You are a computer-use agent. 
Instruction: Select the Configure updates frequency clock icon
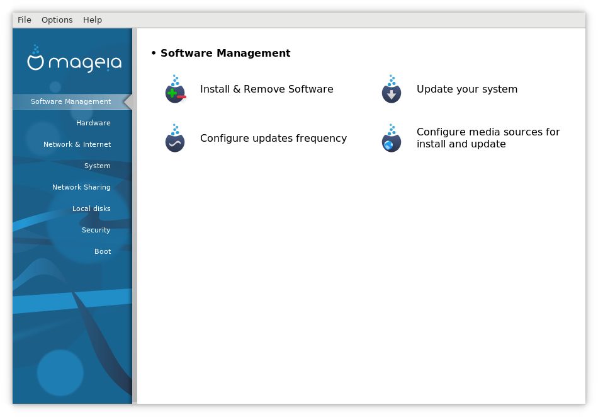point(174,139)
